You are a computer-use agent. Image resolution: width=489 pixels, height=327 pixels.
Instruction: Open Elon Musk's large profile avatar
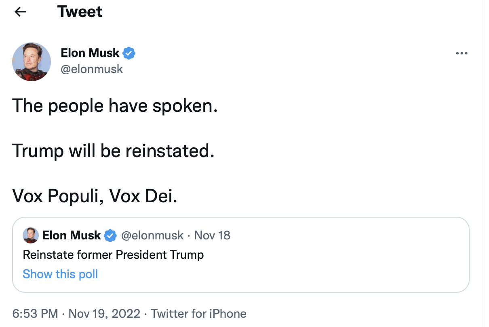click(x=32, y=62)
